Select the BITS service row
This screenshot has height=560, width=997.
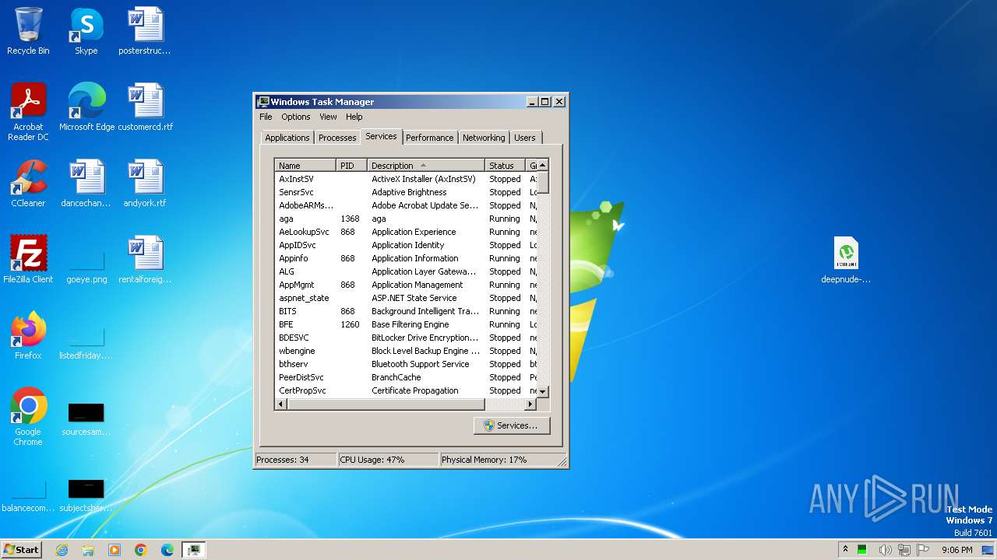(406, 311)
